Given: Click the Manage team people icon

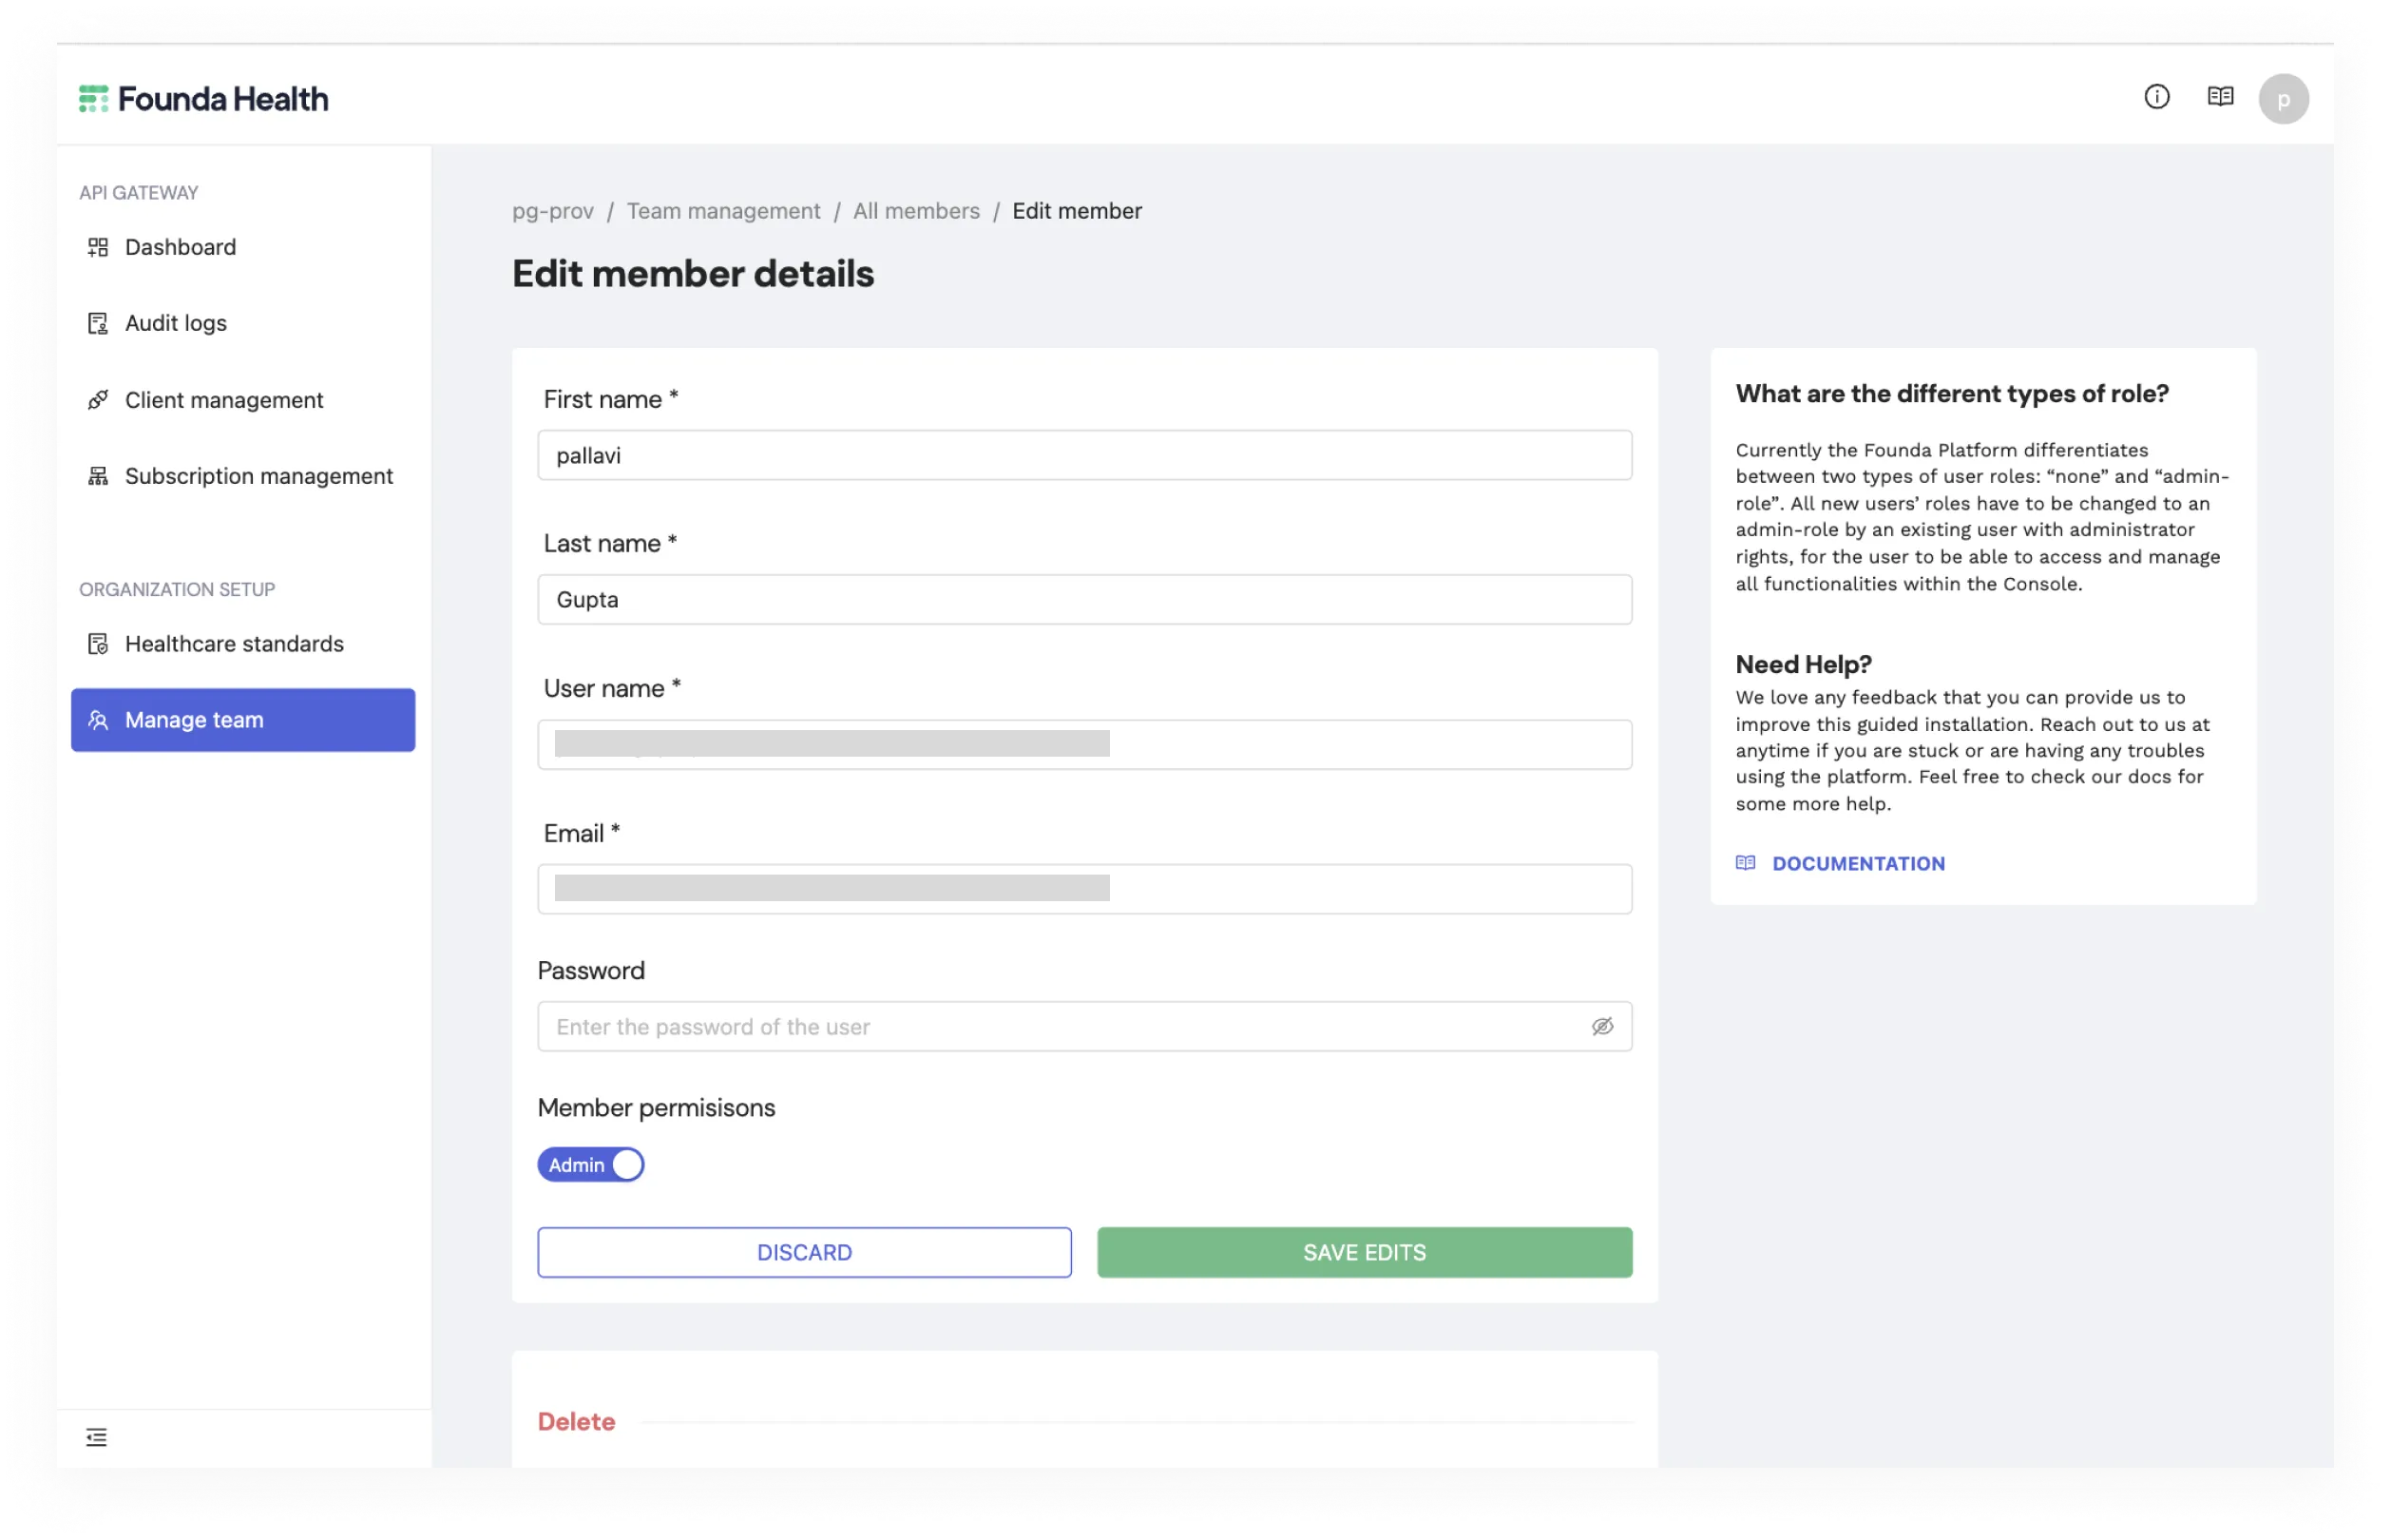Looking at the screenshot, I should 98,720.
